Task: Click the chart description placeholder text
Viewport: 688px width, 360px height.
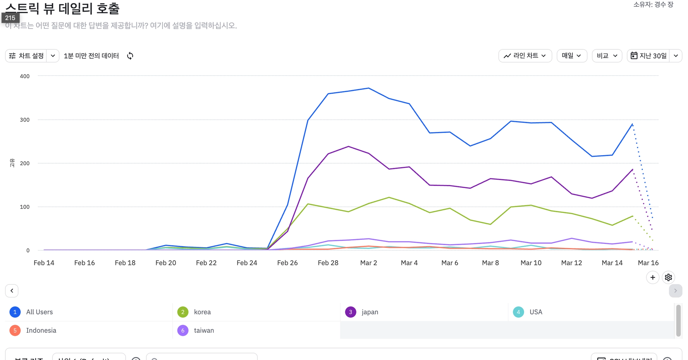Action: [121, 26]
